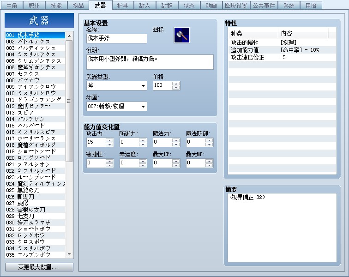
Task: Click weapon list scroll up arrow
Action: click(x=69, y=36)
